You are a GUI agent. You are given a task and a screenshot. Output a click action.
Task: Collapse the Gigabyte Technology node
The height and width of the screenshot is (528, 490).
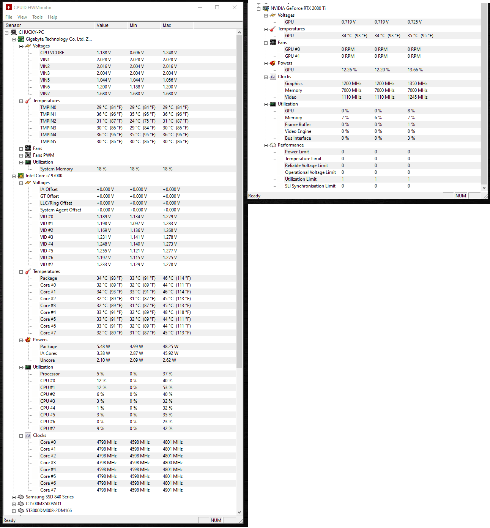coord(14,39)
